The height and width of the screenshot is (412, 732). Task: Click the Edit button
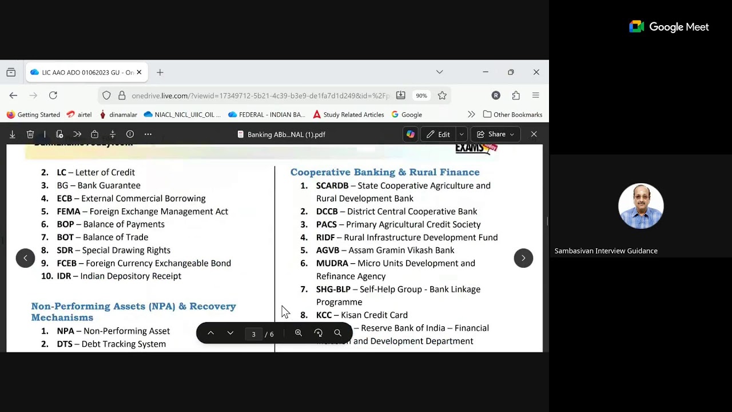point(438,134)
